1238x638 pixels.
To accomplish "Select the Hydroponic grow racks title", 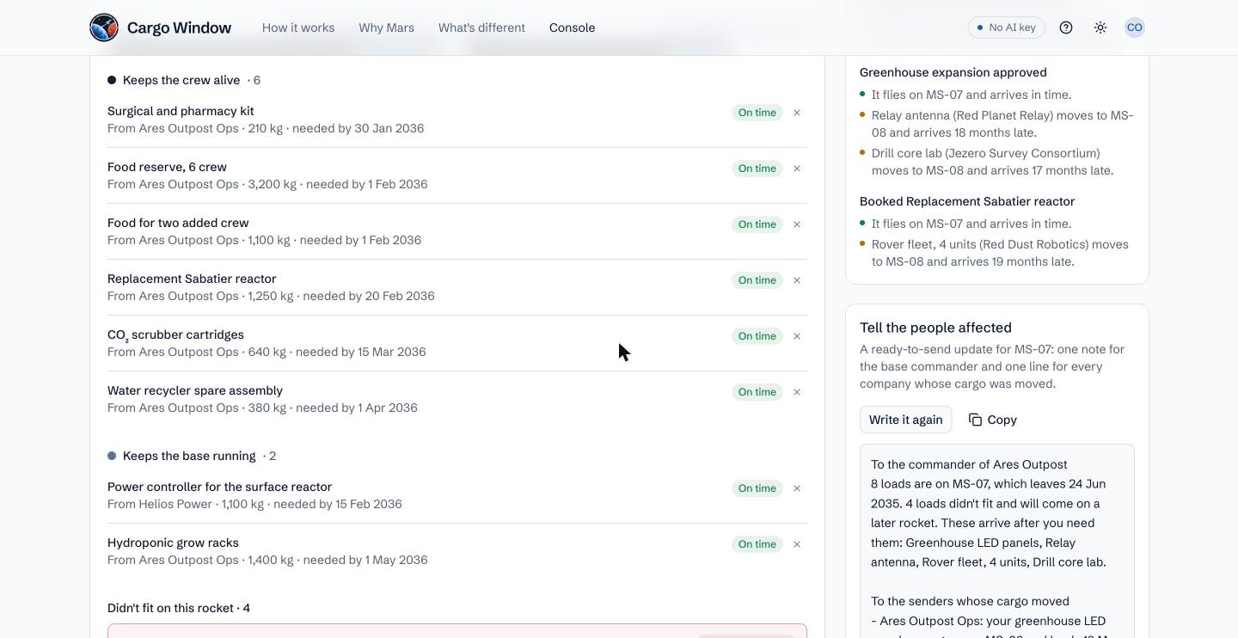I will pos(173,543).
